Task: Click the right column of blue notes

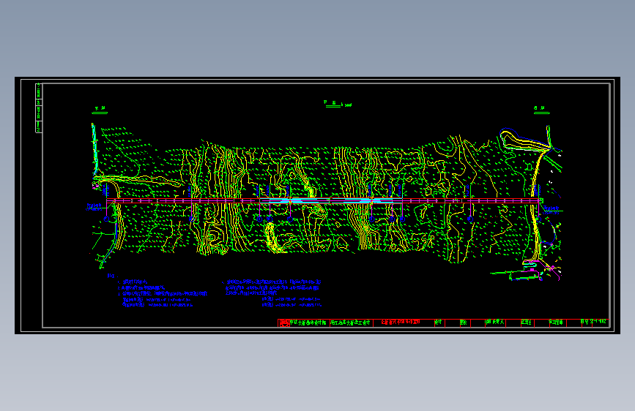Action: point(271,293)
